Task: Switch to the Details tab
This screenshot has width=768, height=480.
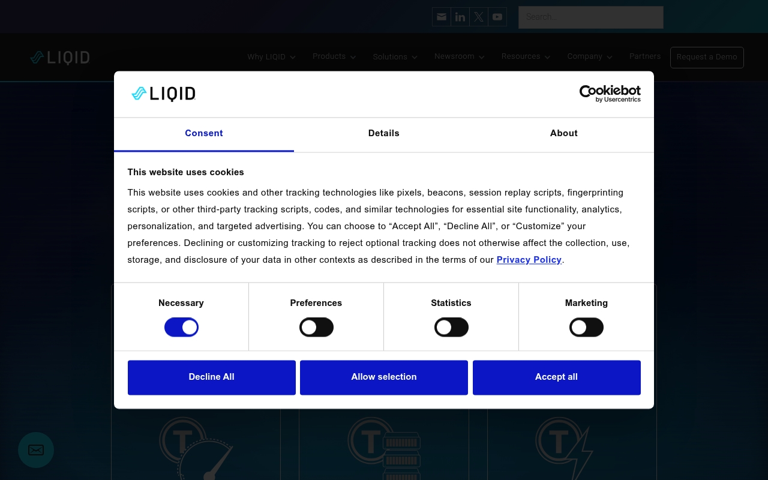Action: point(384,134)
